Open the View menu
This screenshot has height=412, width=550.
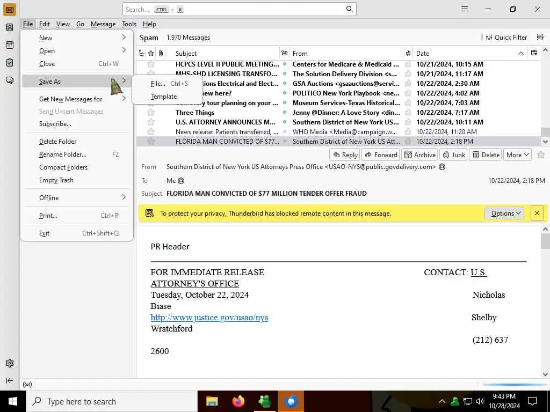point(63,24)
